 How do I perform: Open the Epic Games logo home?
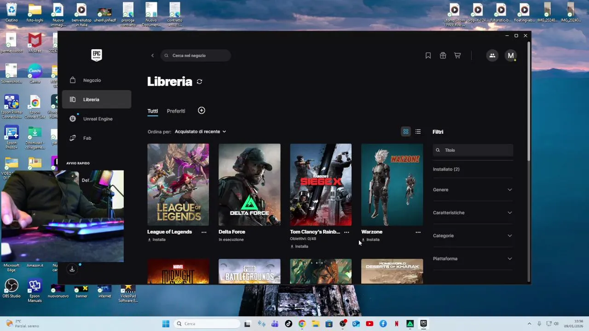[96, 55]
